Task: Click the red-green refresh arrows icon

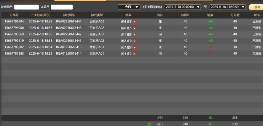Action: pyautogui.click(x=149, y=124)
